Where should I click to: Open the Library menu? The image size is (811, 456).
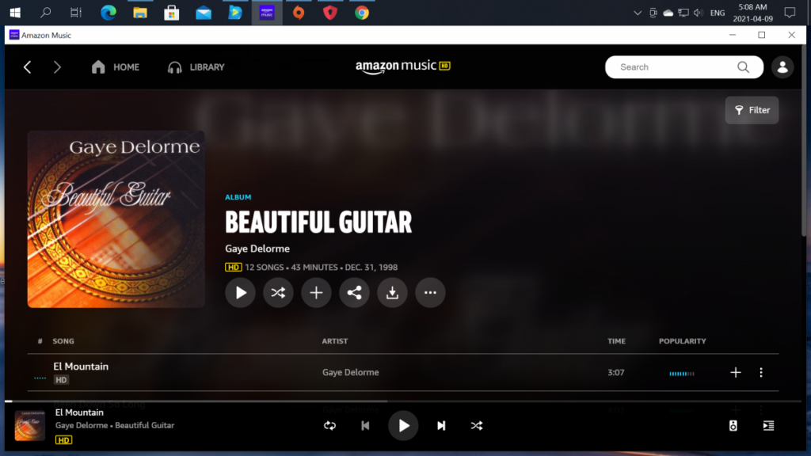click(196, 67)
